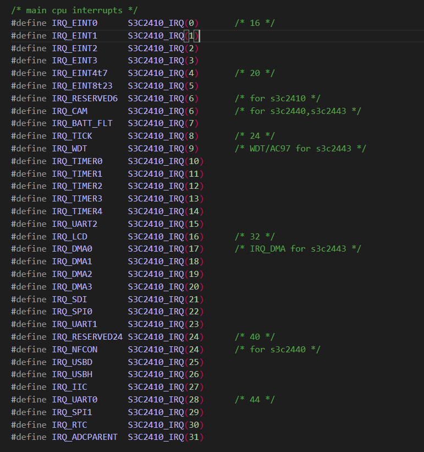424x452 pixels.
Task: Click #define keyword on IRQ_ADCPARENT line
Action: tap(29, 437)
